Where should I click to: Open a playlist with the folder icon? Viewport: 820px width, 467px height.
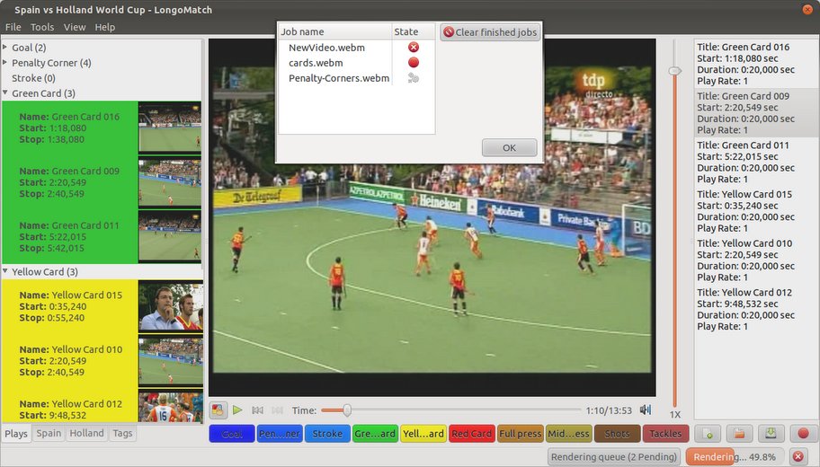[739, 434]
